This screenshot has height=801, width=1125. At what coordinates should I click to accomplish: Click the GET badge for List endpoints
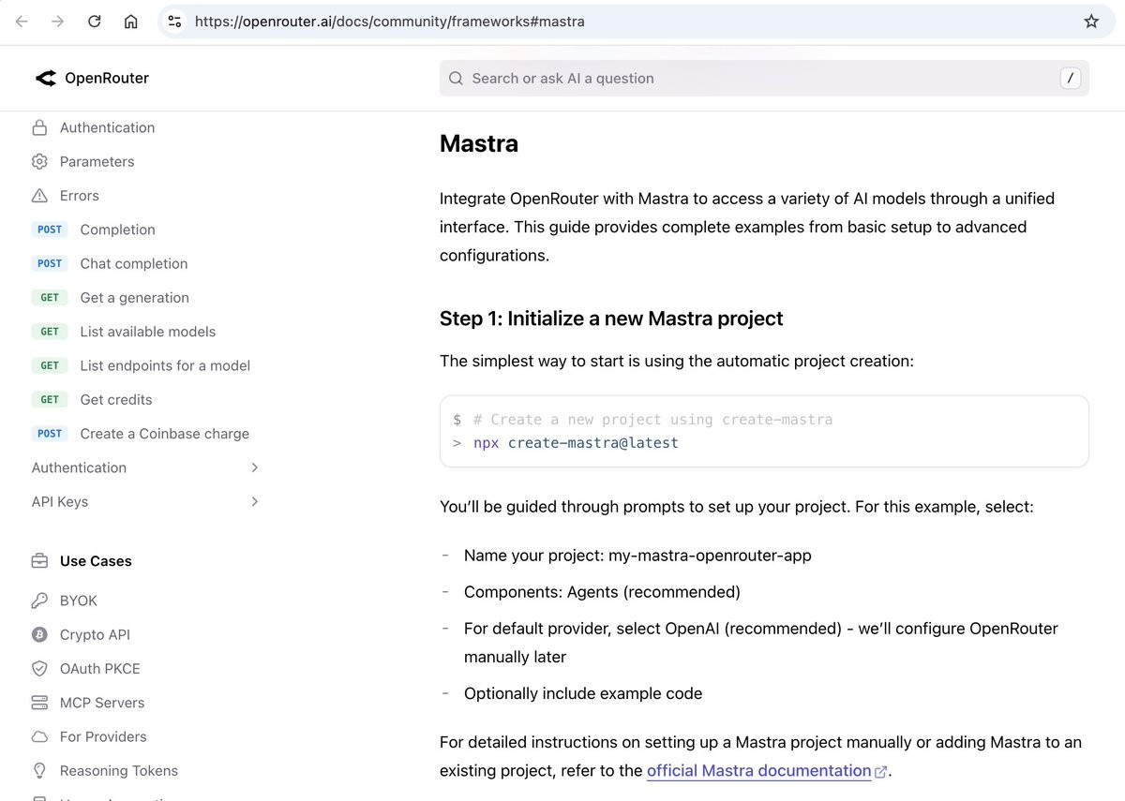click(50, 365)
